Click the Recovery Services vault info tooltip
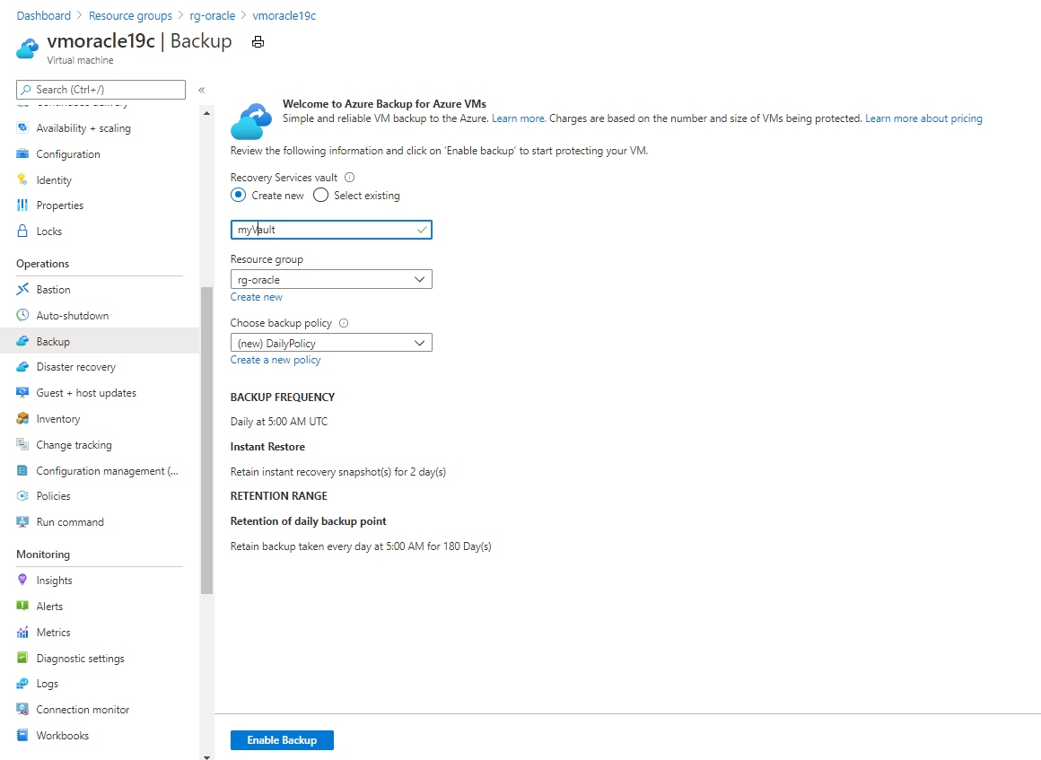The image size is (1041, 760). coord(349,177)
